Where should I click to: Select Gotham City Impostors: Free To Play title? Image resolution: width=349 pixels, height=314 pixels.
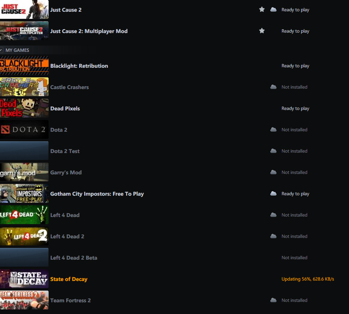coord(97,194)
